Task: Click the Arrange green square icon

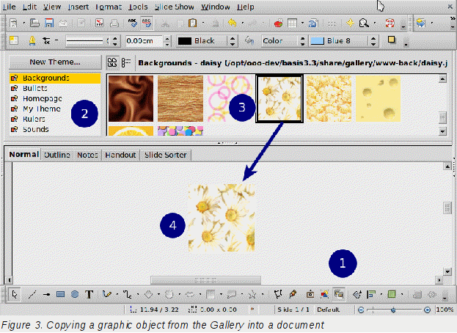Action: click(x=392, y=295)
